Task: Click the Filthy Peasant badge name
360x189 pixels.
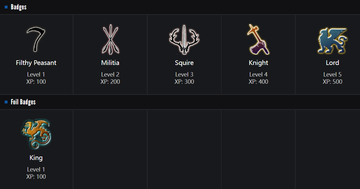Action: [36, 63]
